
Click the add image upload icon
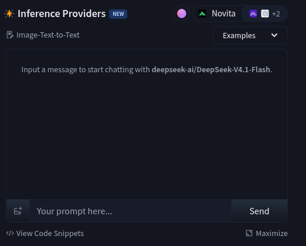18,211
